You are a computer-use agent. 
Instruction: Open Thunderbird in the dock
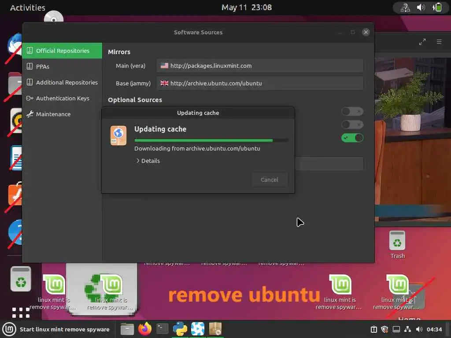tap(15, 45)
